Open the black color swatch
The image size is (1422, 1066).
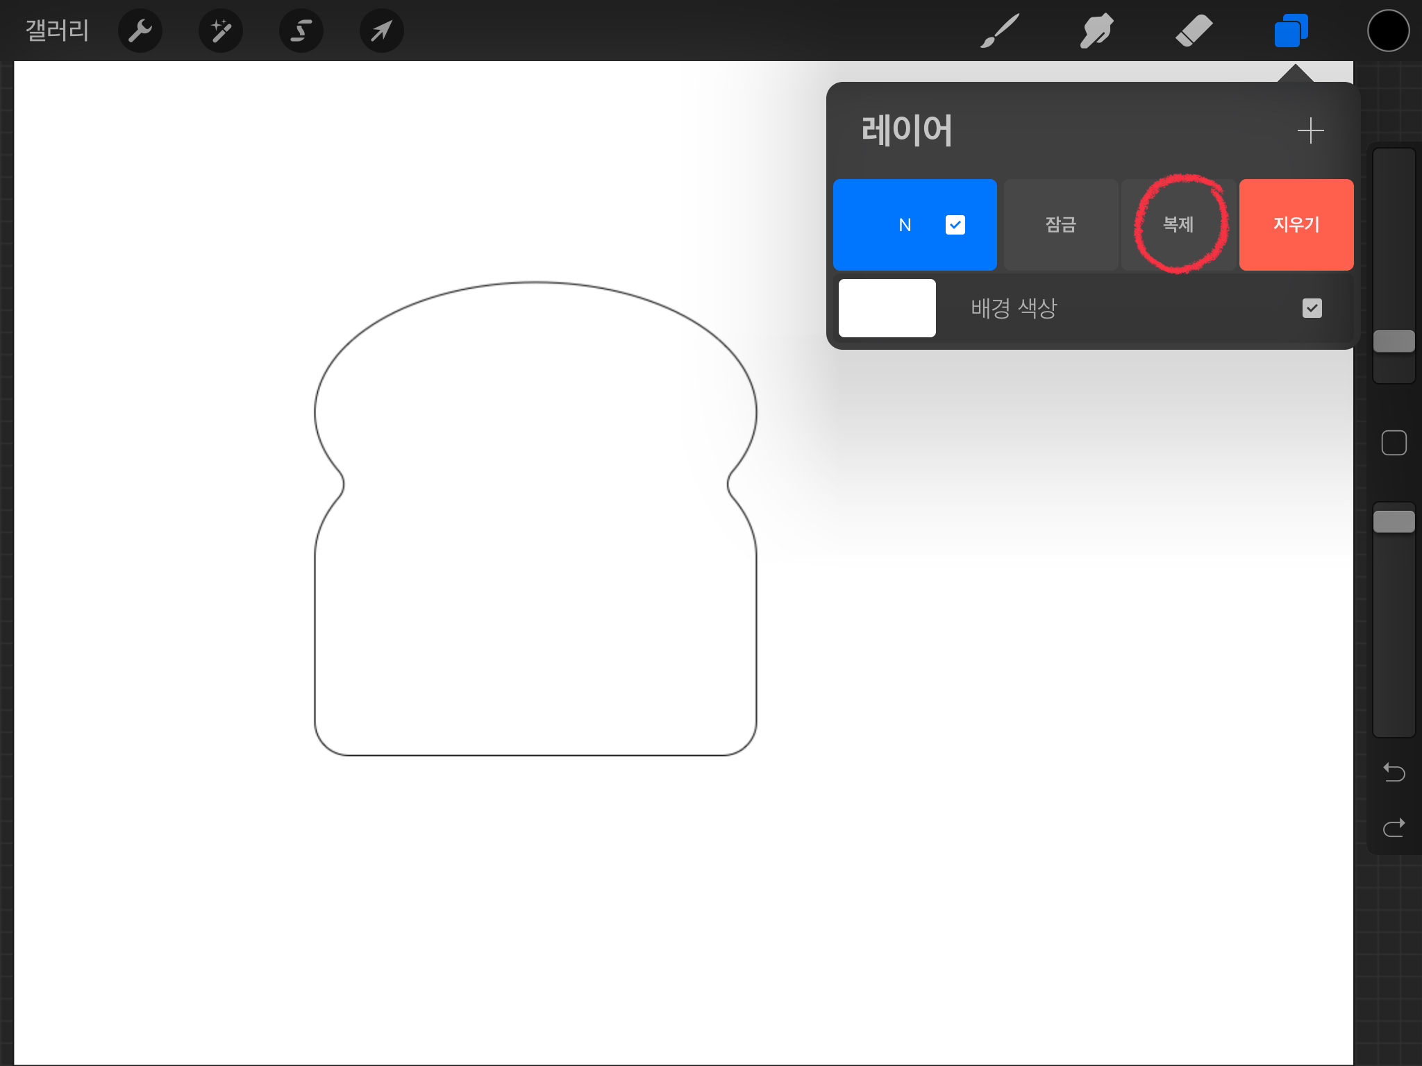1388,31
